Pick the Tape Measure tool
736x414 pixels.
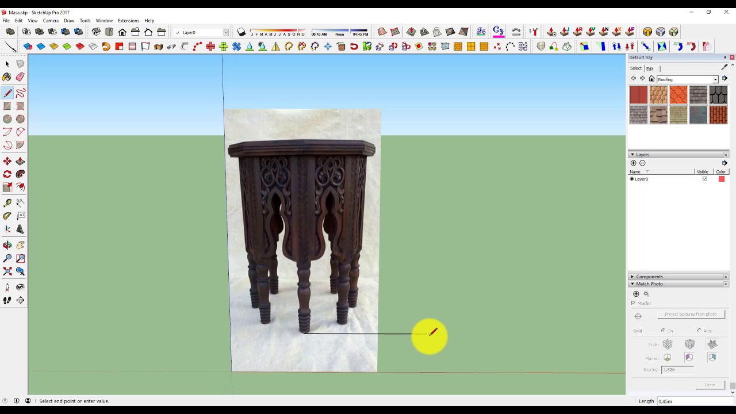click(7, 202)
